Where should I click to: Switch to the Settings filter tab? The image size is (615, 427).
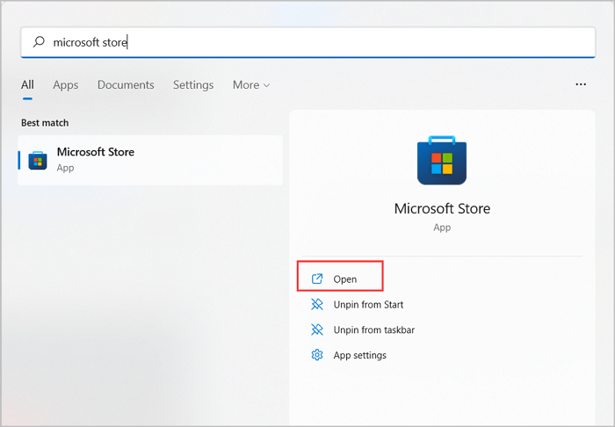click(193, 85)
